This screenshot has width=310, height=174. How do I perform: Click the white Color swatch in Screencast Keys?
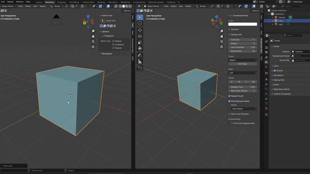[x=243, y=24]
